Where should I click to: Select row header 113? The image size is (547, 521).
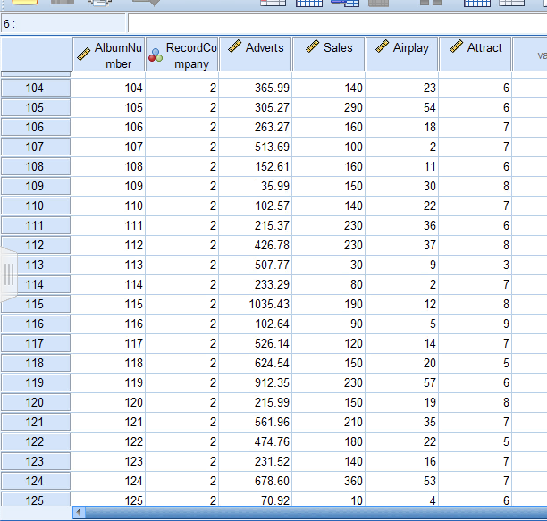click(x=36, y=265)
